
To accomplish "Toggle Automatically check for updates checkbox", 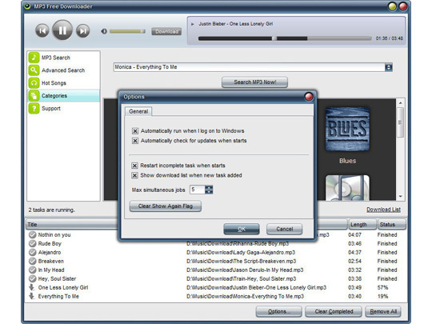I will coord(135,141).
